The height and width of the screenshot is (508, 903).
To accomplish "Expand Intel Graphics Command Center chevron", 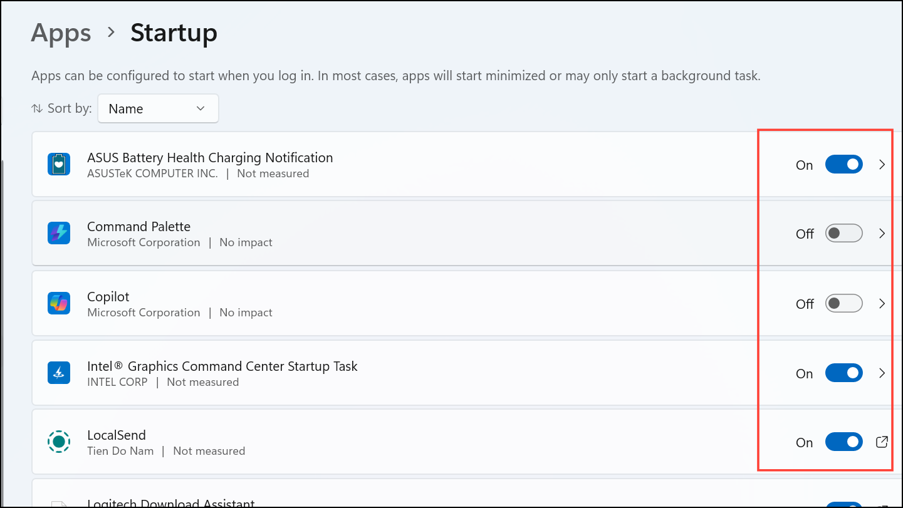I will 882,373.
